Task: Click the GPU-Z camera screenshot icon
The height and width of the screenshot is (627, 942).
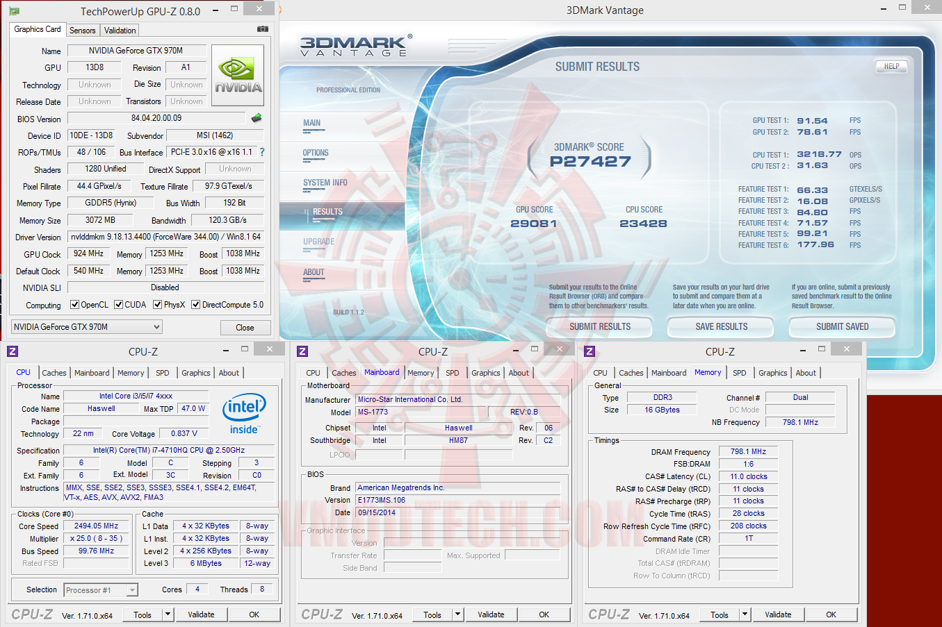Action: 262,29
